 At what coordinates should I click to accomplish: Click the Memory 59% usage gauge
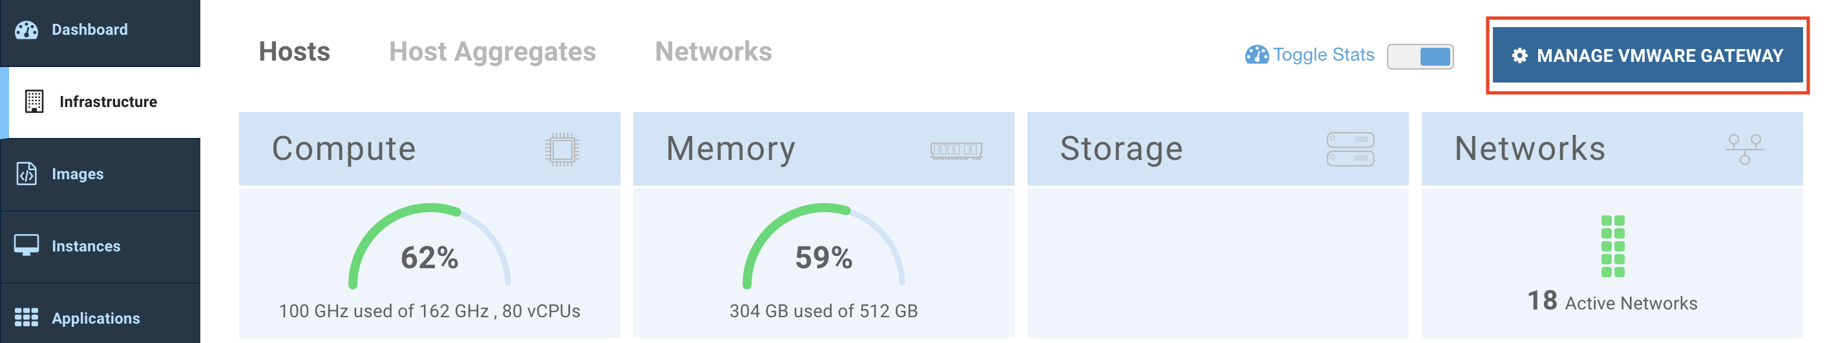(823, 249)
